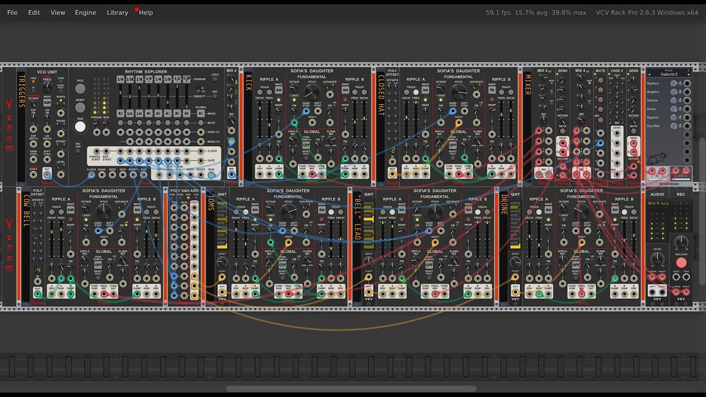The width and height of the screenshot is (706, 397).
Task: Click the CLOSED HAT module PITCH knob
Action: [459, 92]
